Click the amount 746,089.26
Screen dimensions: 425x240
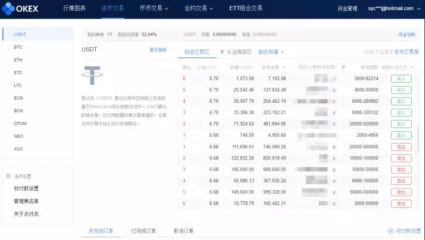point(274,147)
